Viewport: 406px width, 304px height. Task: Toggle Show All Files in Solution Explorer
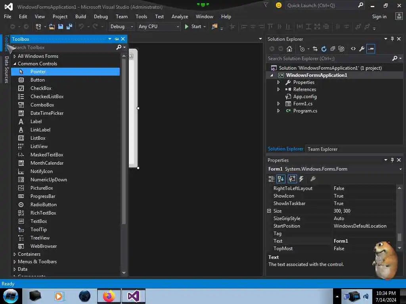pos(341,49)
